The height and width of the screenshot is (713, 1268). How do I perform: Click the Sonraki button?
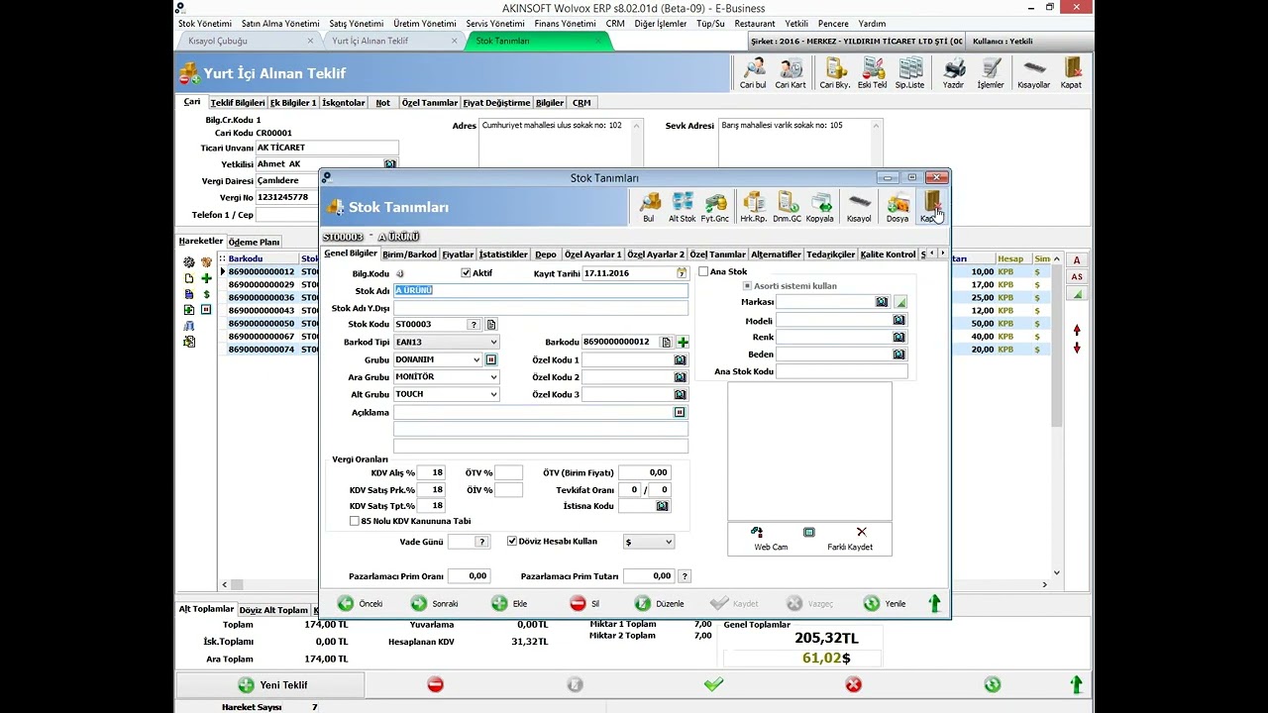click(435, 603)
